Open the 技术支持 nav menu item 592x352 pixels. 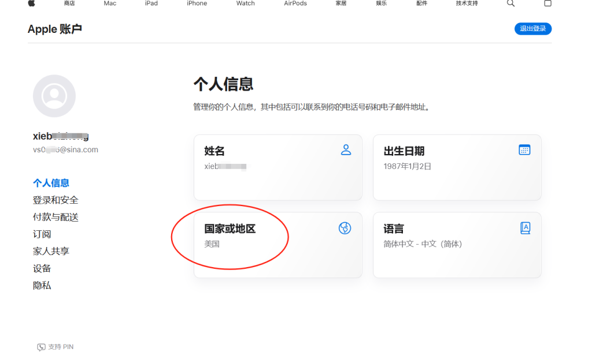(x=467, y=3)
